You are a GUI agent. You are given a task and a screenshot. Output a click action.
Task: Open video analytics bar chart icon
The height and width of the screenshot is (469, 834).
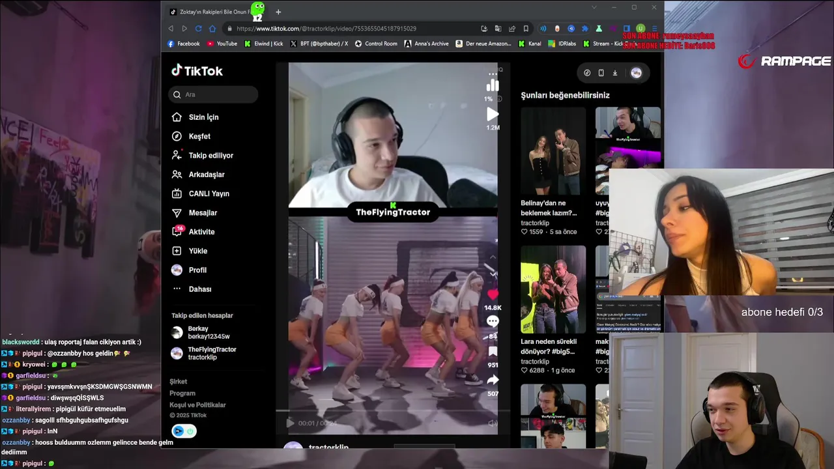point(493,85)
